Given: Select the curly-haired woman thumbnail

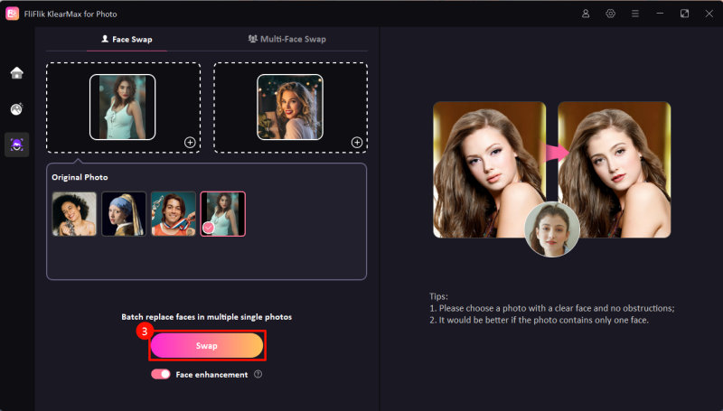Looking at the screenshot, I should point(74,214).
